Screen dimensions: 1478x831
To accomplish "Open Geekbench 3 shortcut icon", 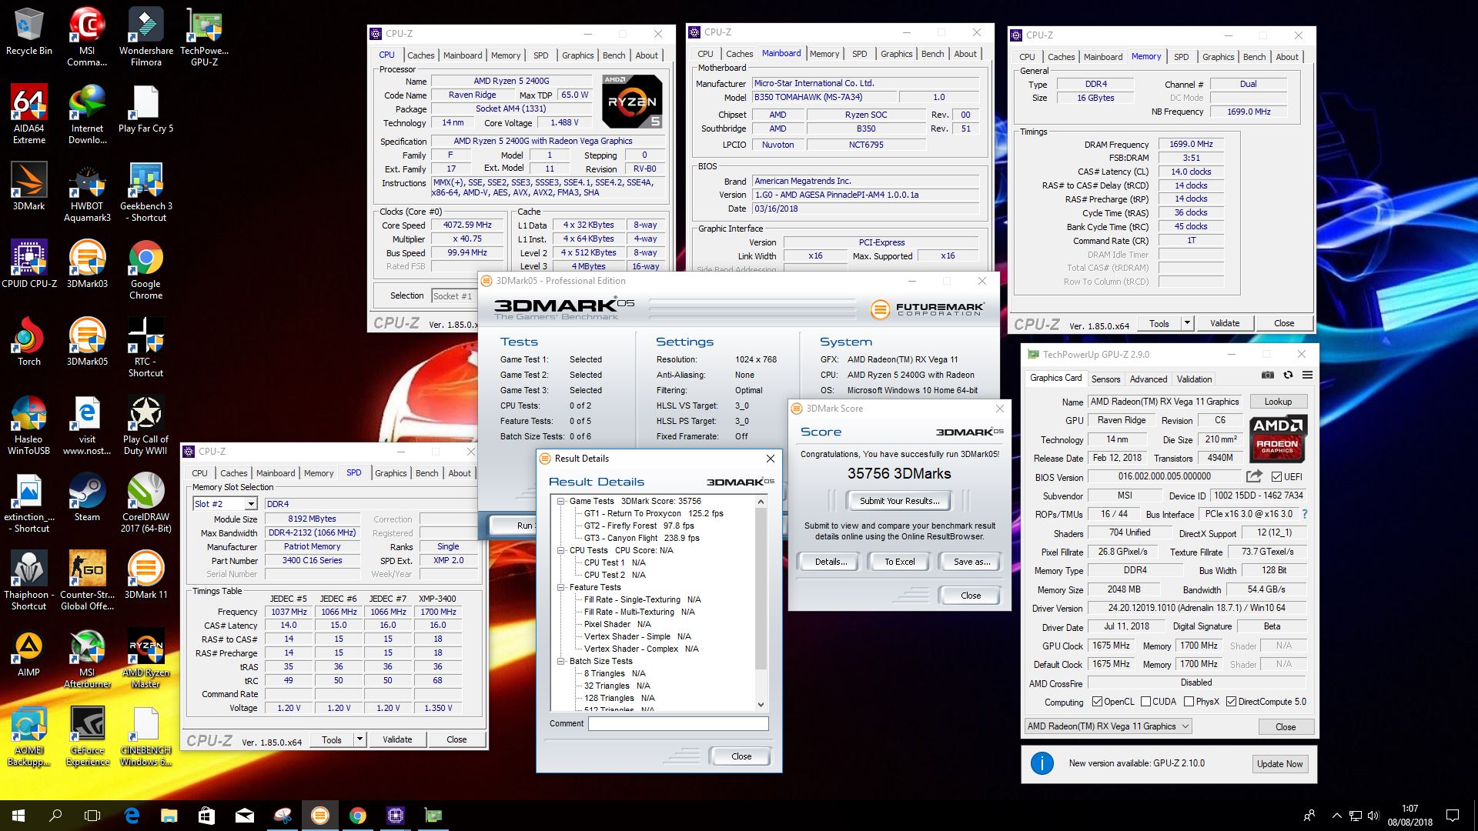I will point(145,192).
